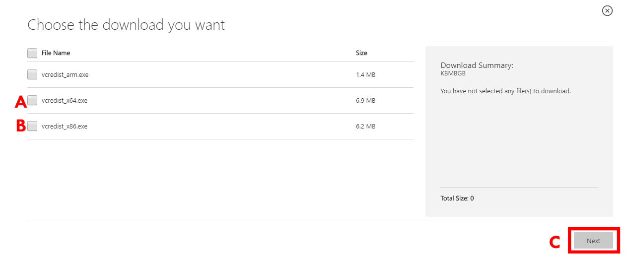
Task: Click the Total Size: 0 text
Action: click(x=457, y=198)
